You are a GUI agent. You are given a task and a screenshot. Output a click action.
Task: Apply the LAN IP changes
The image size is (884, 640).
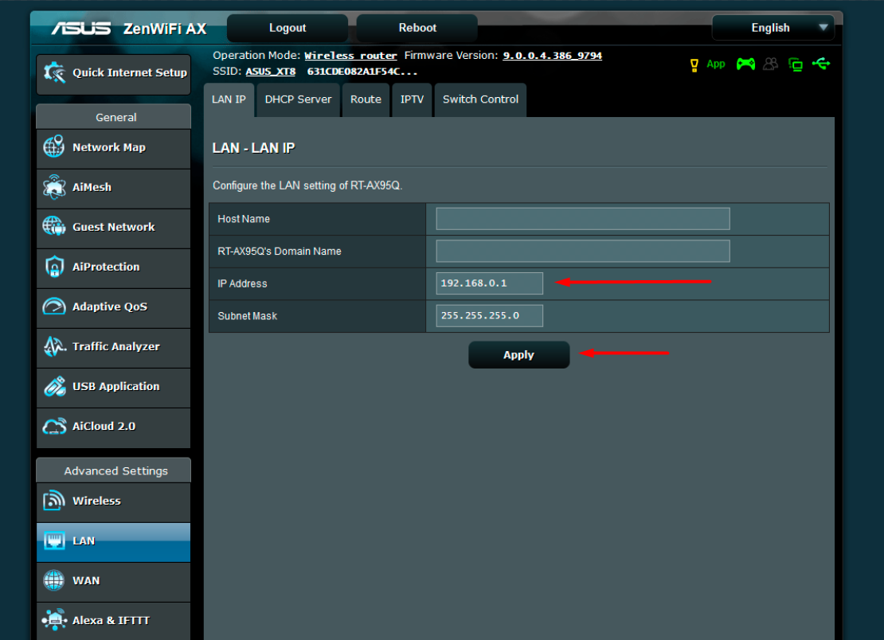point(518,354)
